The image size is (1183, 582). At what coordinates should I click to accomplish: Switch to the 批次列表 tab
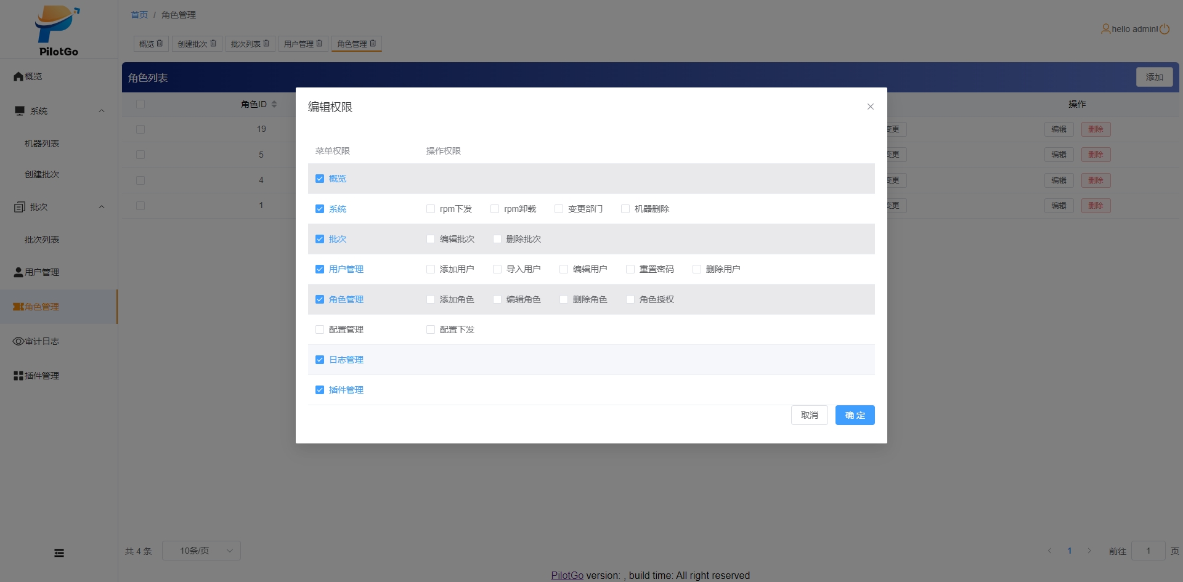click(x=245, y=44)
